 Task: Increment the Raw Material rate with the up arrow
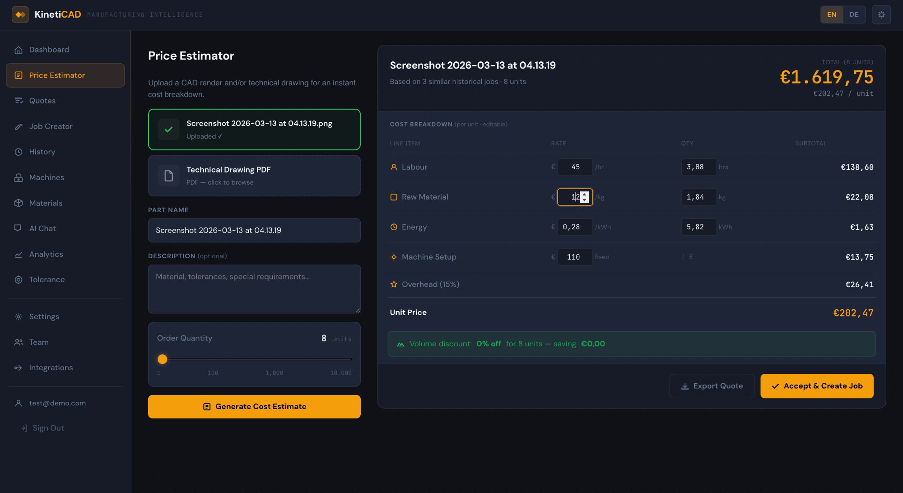[585, 195]
